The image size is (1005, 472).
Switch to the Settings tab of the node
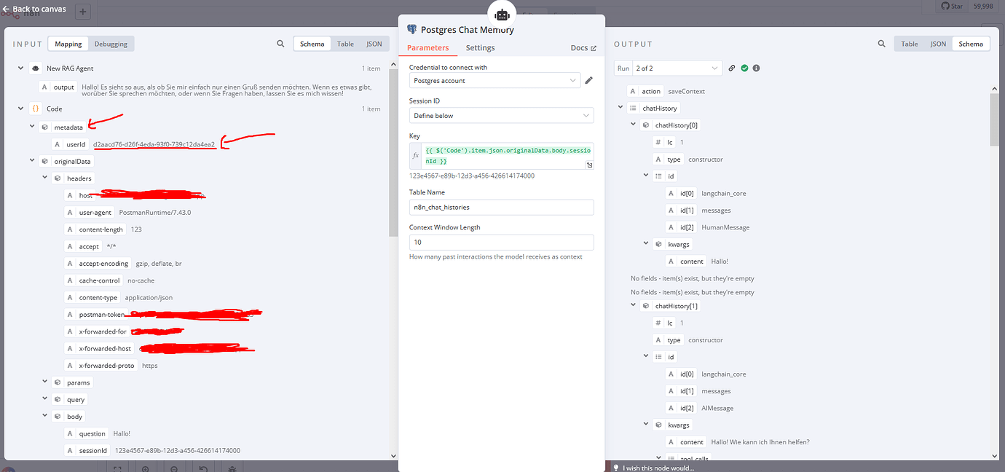point(480,47)
